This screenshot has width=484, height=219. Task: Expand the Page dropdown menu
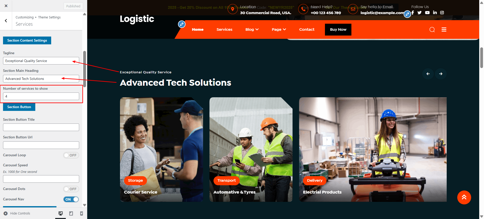click(x=279, y=29)
